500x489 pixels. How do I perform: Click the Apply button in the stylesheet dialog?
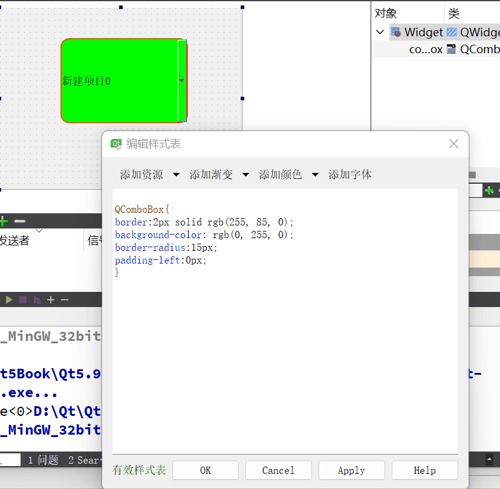(x=351, y=470)
